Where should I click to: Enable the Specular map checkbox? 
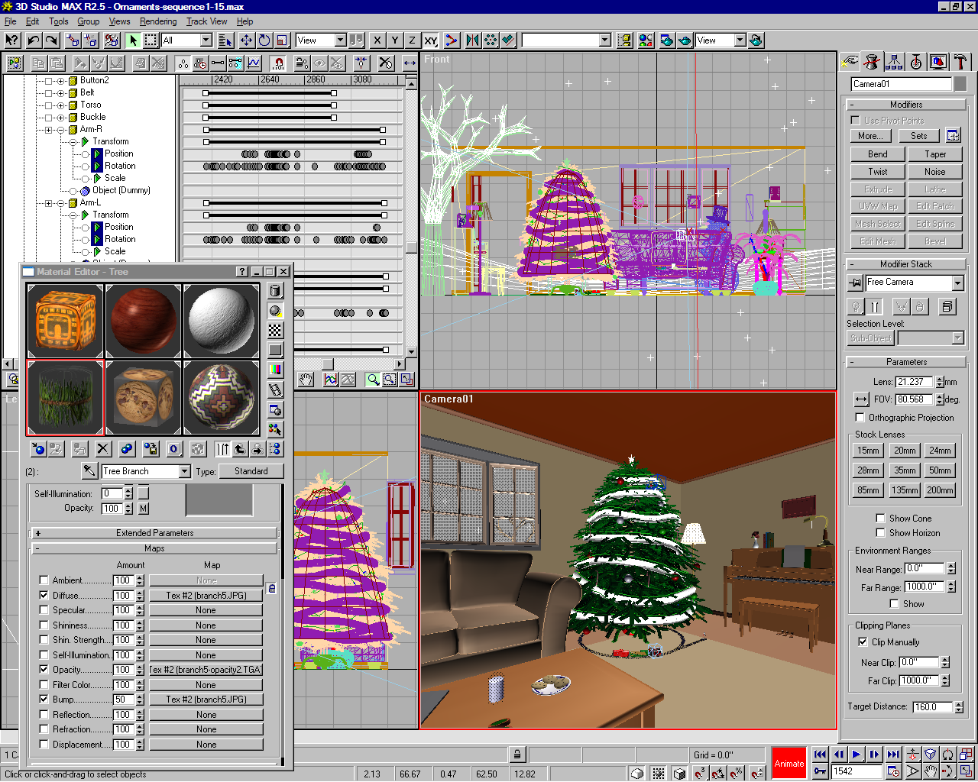pyautogui.click(x=44, y=610)
